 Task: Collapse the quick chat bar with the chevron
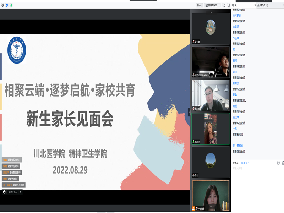21,192
